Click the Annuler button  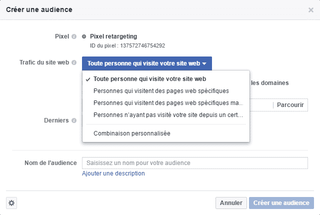[231, 203]
